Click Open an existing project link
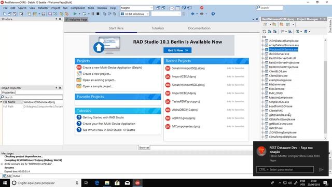332x187 pixels. coord(99,80)
